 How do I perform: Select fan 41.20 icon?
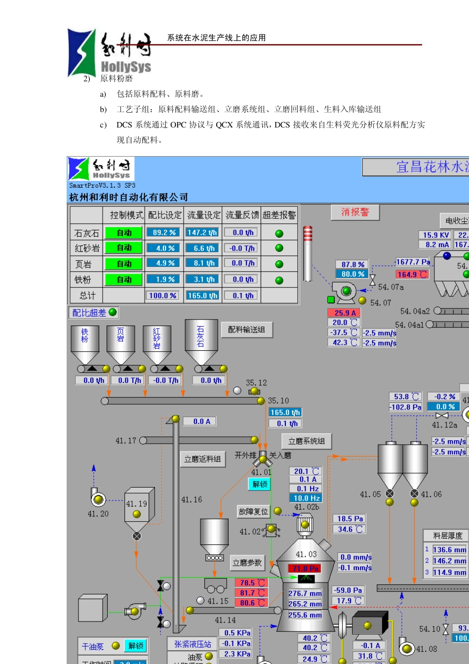pyautogui.click(x=97, y=498)
